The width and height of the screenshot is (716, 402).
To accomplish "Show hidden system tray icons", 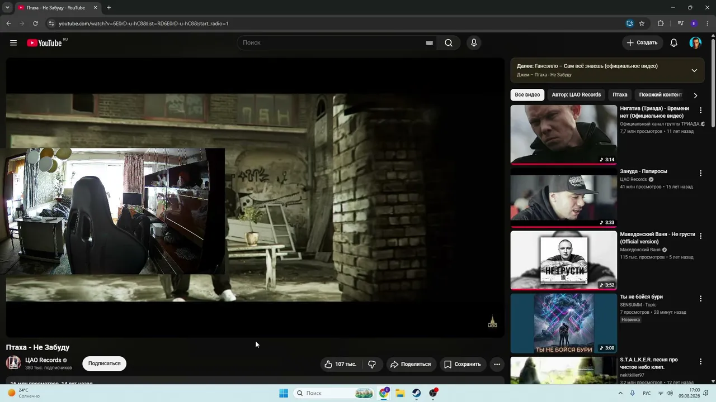I will (620, 393).
